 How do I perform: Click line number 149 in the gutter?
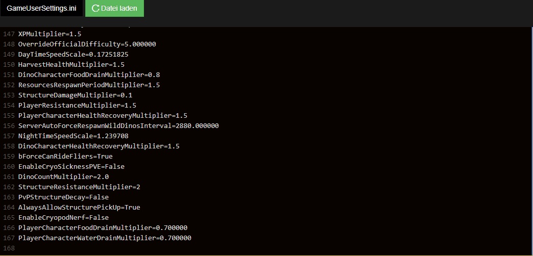[9, 55]
